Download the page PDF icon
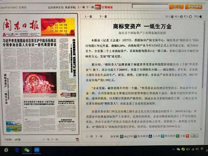 [x=77, y=139]
